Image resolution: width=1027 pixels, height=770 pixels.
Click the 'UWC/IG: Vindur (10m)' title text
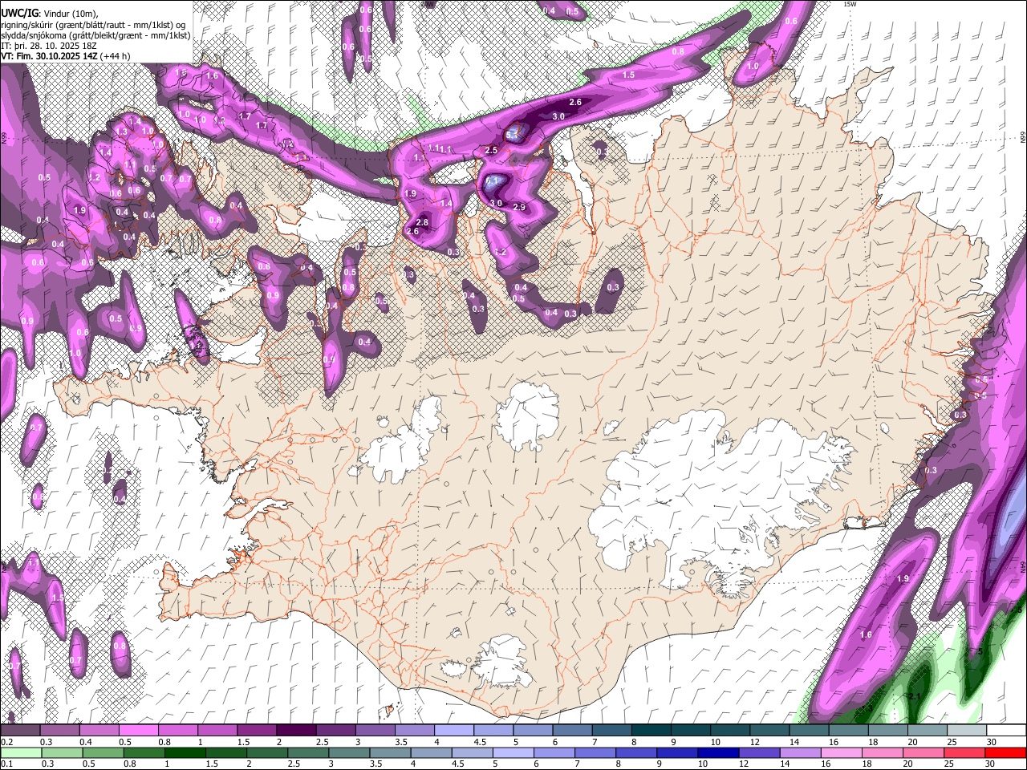[x=50, y=14]
